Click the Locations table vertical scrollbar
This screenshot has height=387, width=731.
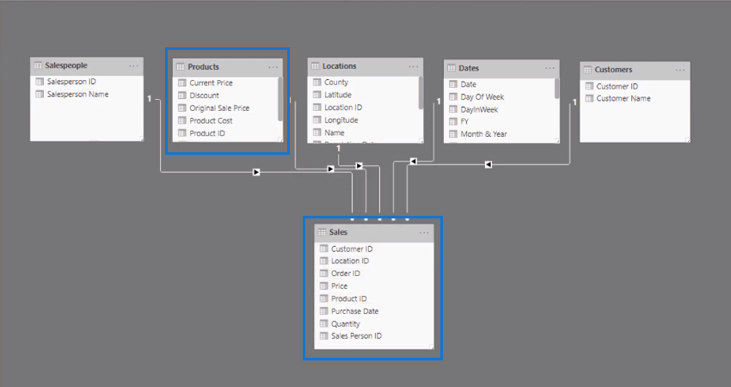[x=421, y=92]
